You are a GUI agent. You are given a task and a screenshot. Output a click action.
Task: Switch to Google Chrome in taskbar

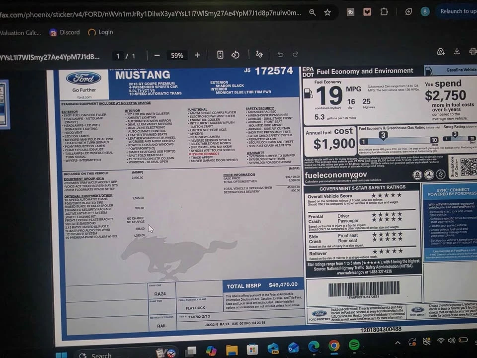coord(334,346)
